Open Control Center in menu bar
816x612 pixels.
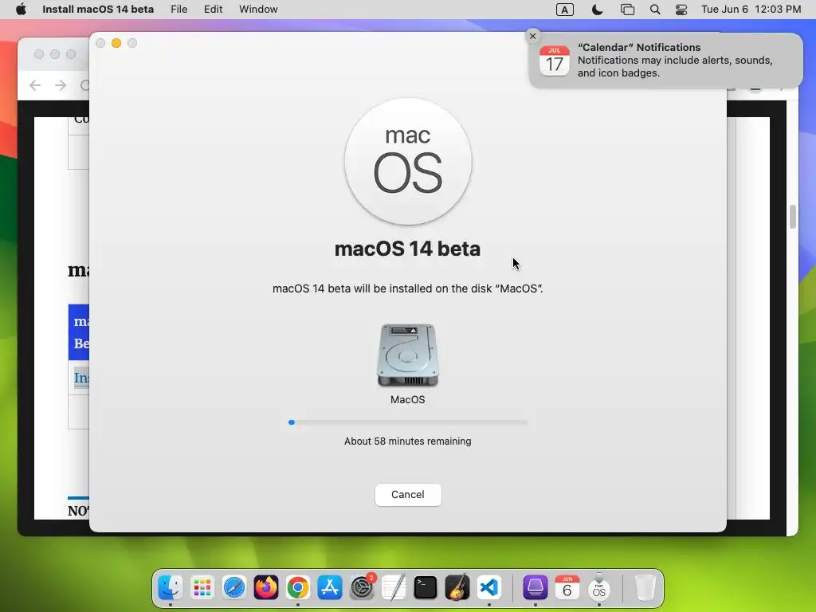coord(681,10)
